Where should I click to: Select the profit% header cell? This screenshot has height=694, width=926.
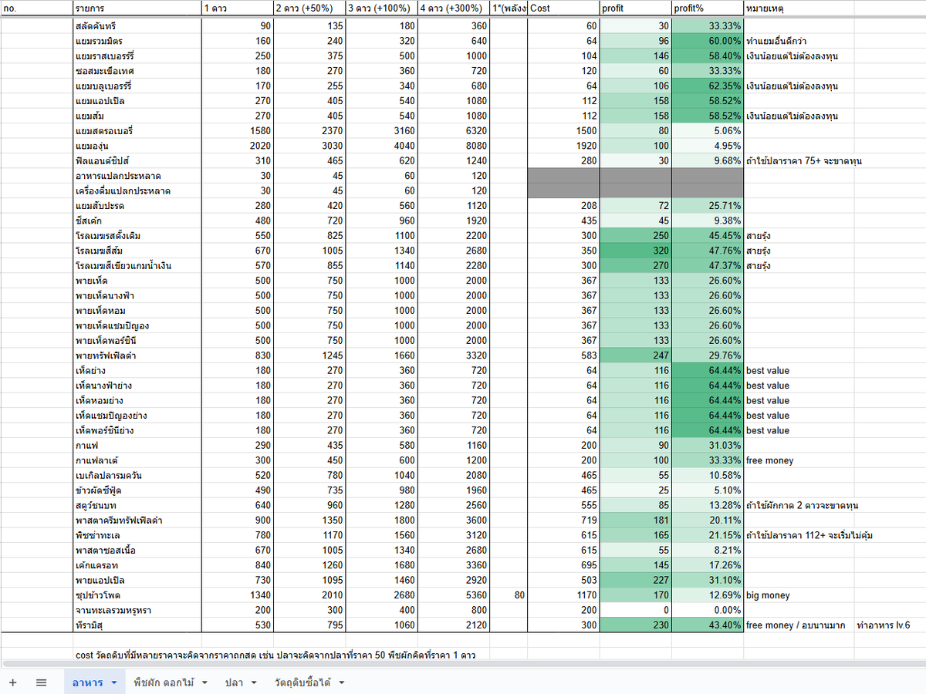tap(708, 8)
